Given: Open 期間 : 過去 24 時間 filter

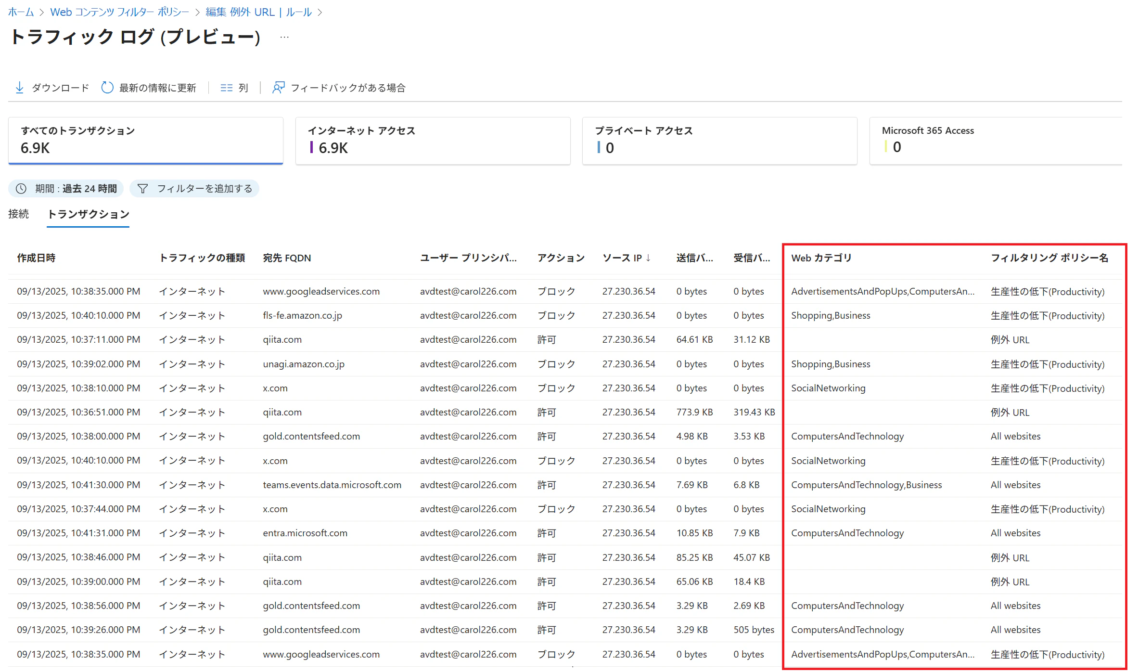Looking at the screenshot, I should pyautogui.click(x=66, y=189).
